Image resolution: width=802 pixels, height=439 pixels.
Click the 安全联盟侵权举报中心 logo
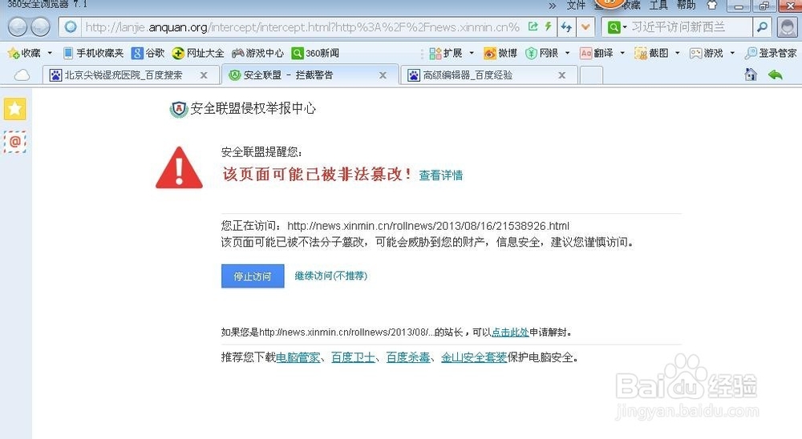(242, 109)
